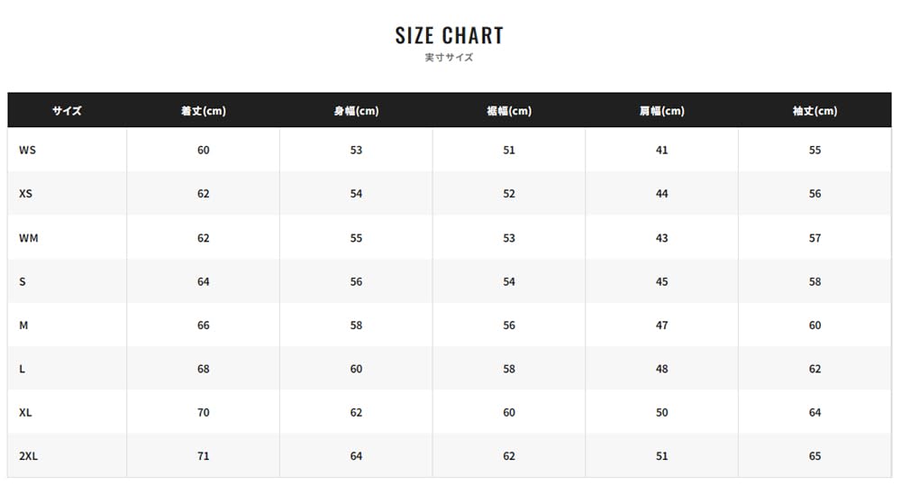The image size is (901, 495).
Task: Select the XL size row label
Action: click(25, 412)
